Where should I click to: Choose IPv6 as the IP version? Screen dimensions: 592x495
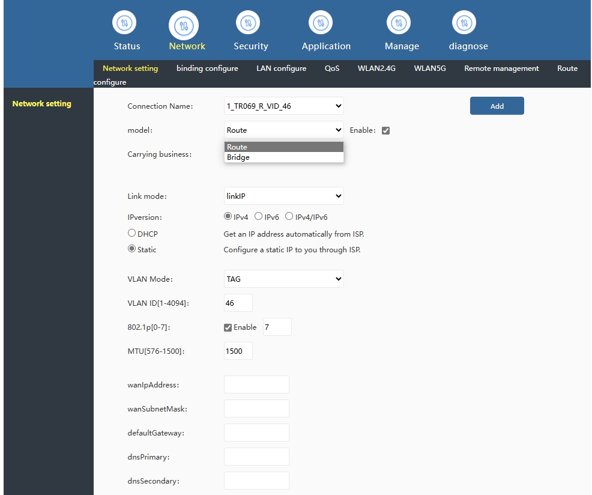tap(258, 216)
